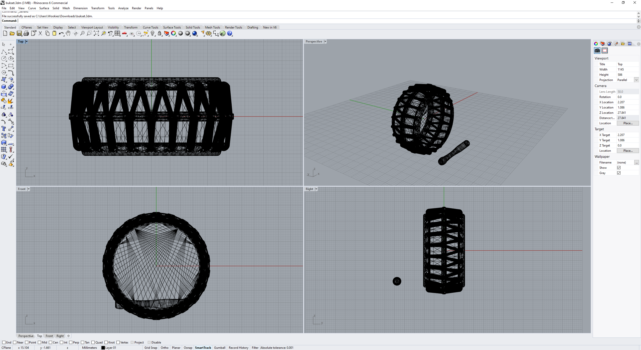This screenshot has height=350, width=641.
Task: Open the Front viewport title dropdown arrow
Action: click(29, 189)
